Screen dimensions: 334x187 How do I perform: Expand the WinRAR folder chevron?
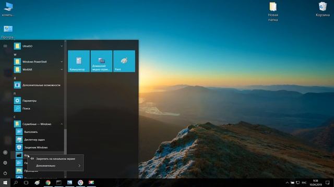tap(62, 69)
